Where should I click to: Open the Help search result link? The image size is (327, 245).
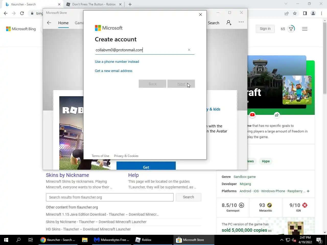(133, 175)
